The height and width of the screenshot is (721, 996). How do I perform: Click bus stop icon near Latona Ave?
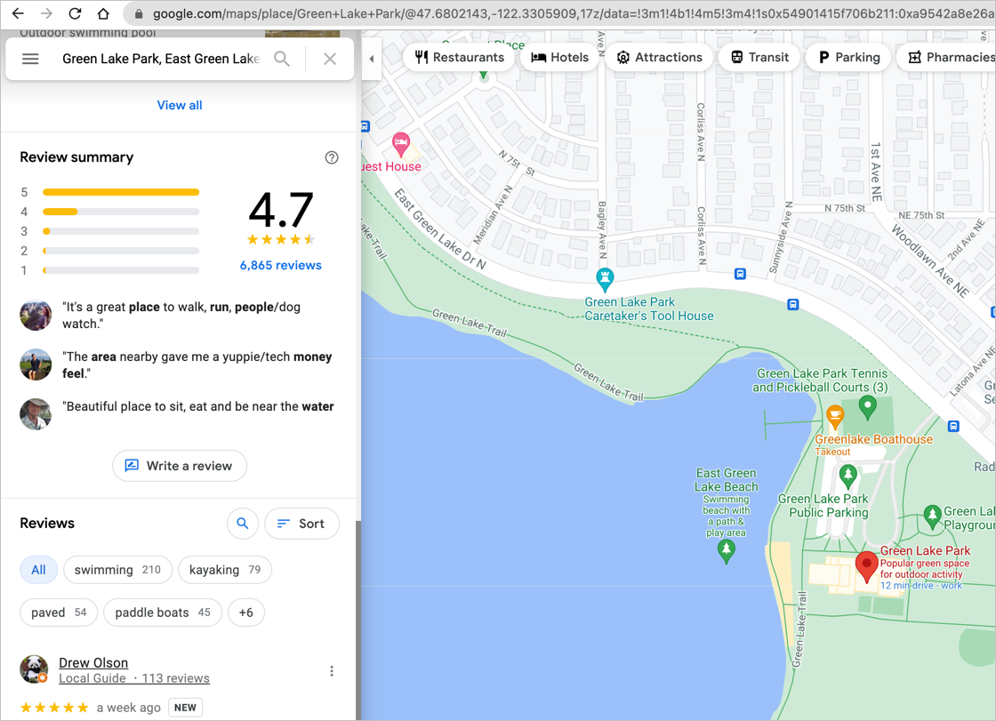coord(953,426)
